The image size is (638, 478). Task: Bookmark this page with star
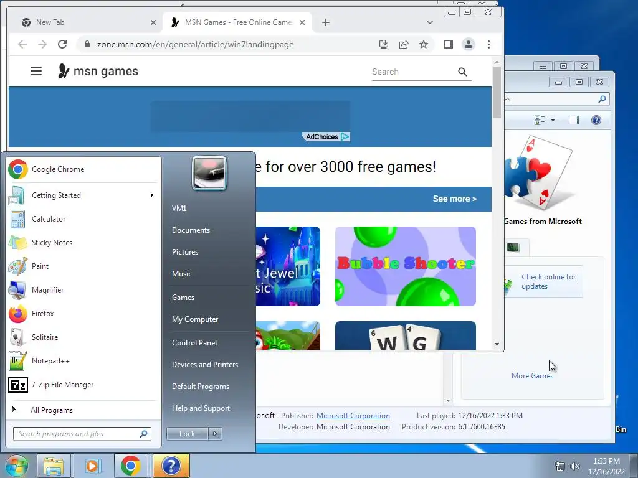(424, 44)
